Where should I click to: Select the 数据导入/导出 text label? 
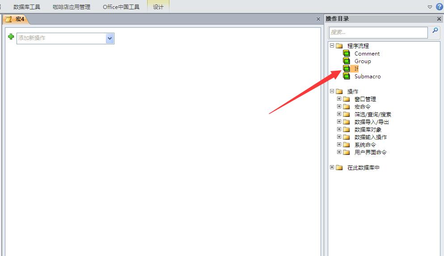click(x=372, y=122)
